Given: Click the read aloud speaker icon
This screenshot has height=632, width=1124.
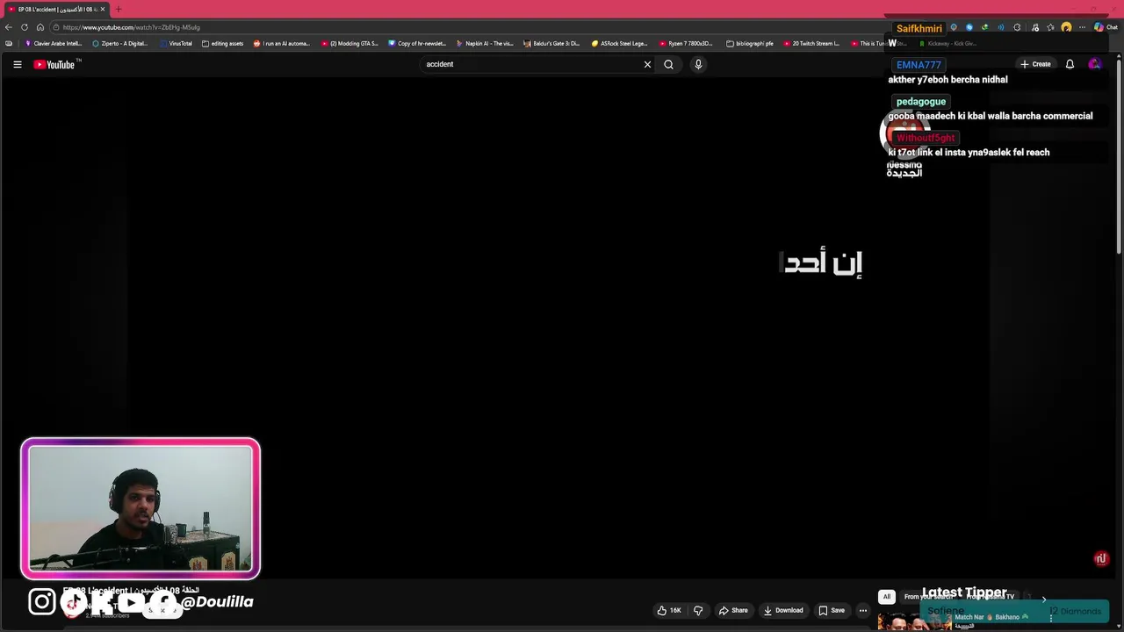Looking at the screenshot, I should coord(1001,27).
